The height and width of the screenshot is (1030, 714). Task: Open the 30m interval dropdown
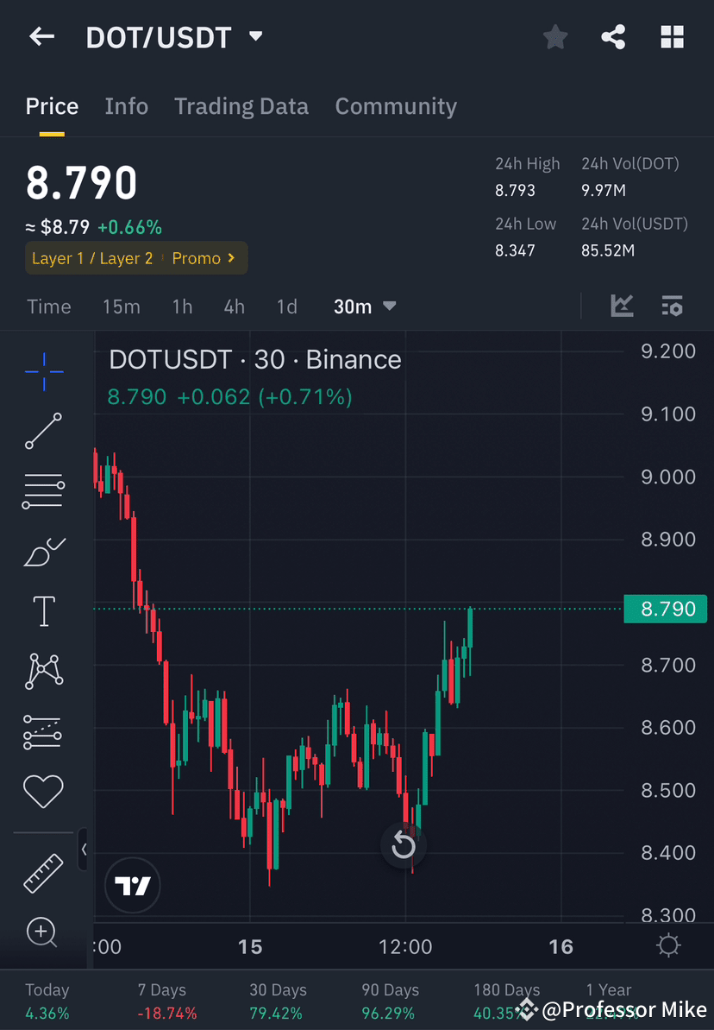tap(364, 306)
